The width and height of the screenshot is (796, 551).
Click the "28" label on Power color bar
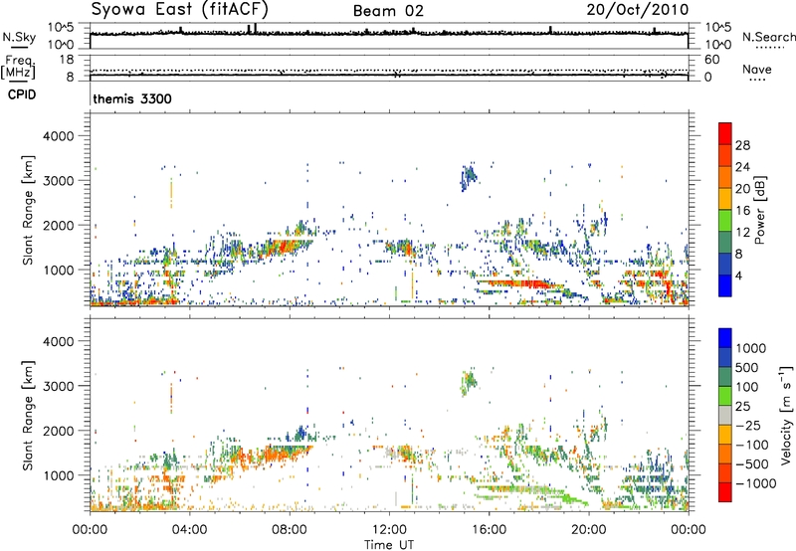click(742, 145)
